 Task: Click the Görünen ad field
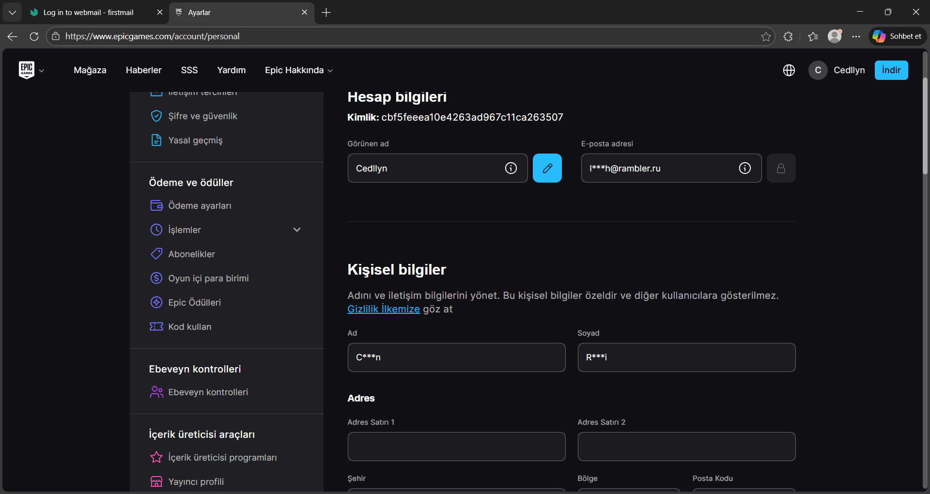coord(438,168)
